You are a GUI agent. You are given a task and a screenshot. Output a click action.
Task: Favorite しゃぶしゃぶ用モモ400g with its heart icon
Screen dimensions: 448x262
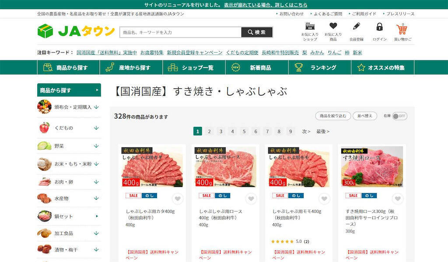324,199
